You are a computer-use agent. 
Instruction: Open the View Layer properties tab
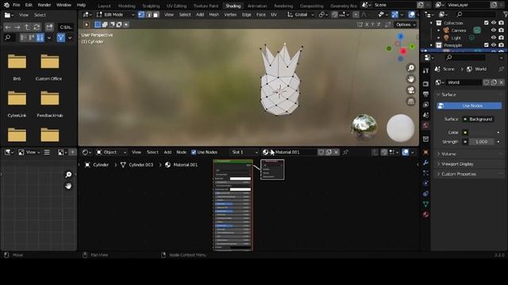click(425, 104)
